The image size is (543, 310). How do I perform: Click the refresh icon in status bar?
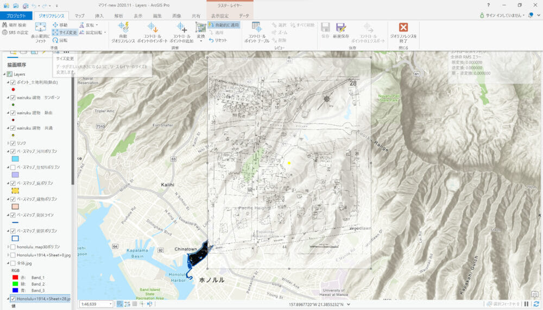pos(536,304)
